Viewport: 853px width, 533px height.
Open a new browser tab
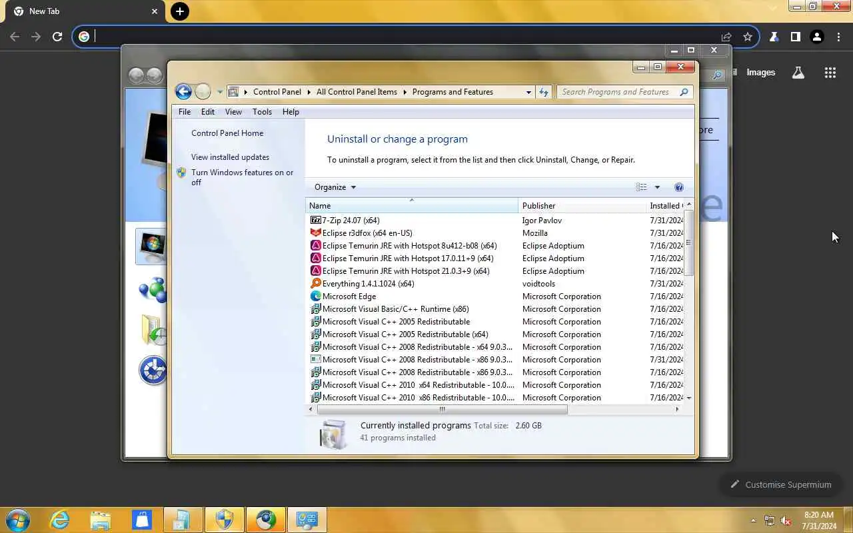click(x=179, y=11)
